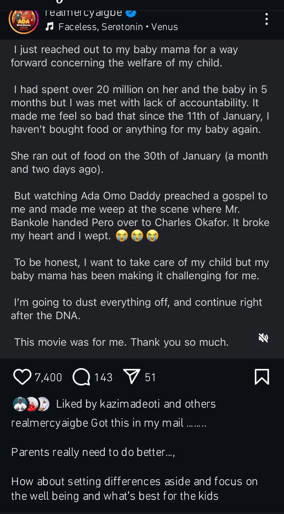
Task: View the 7,400 likes list
Action: coord(48,378)
